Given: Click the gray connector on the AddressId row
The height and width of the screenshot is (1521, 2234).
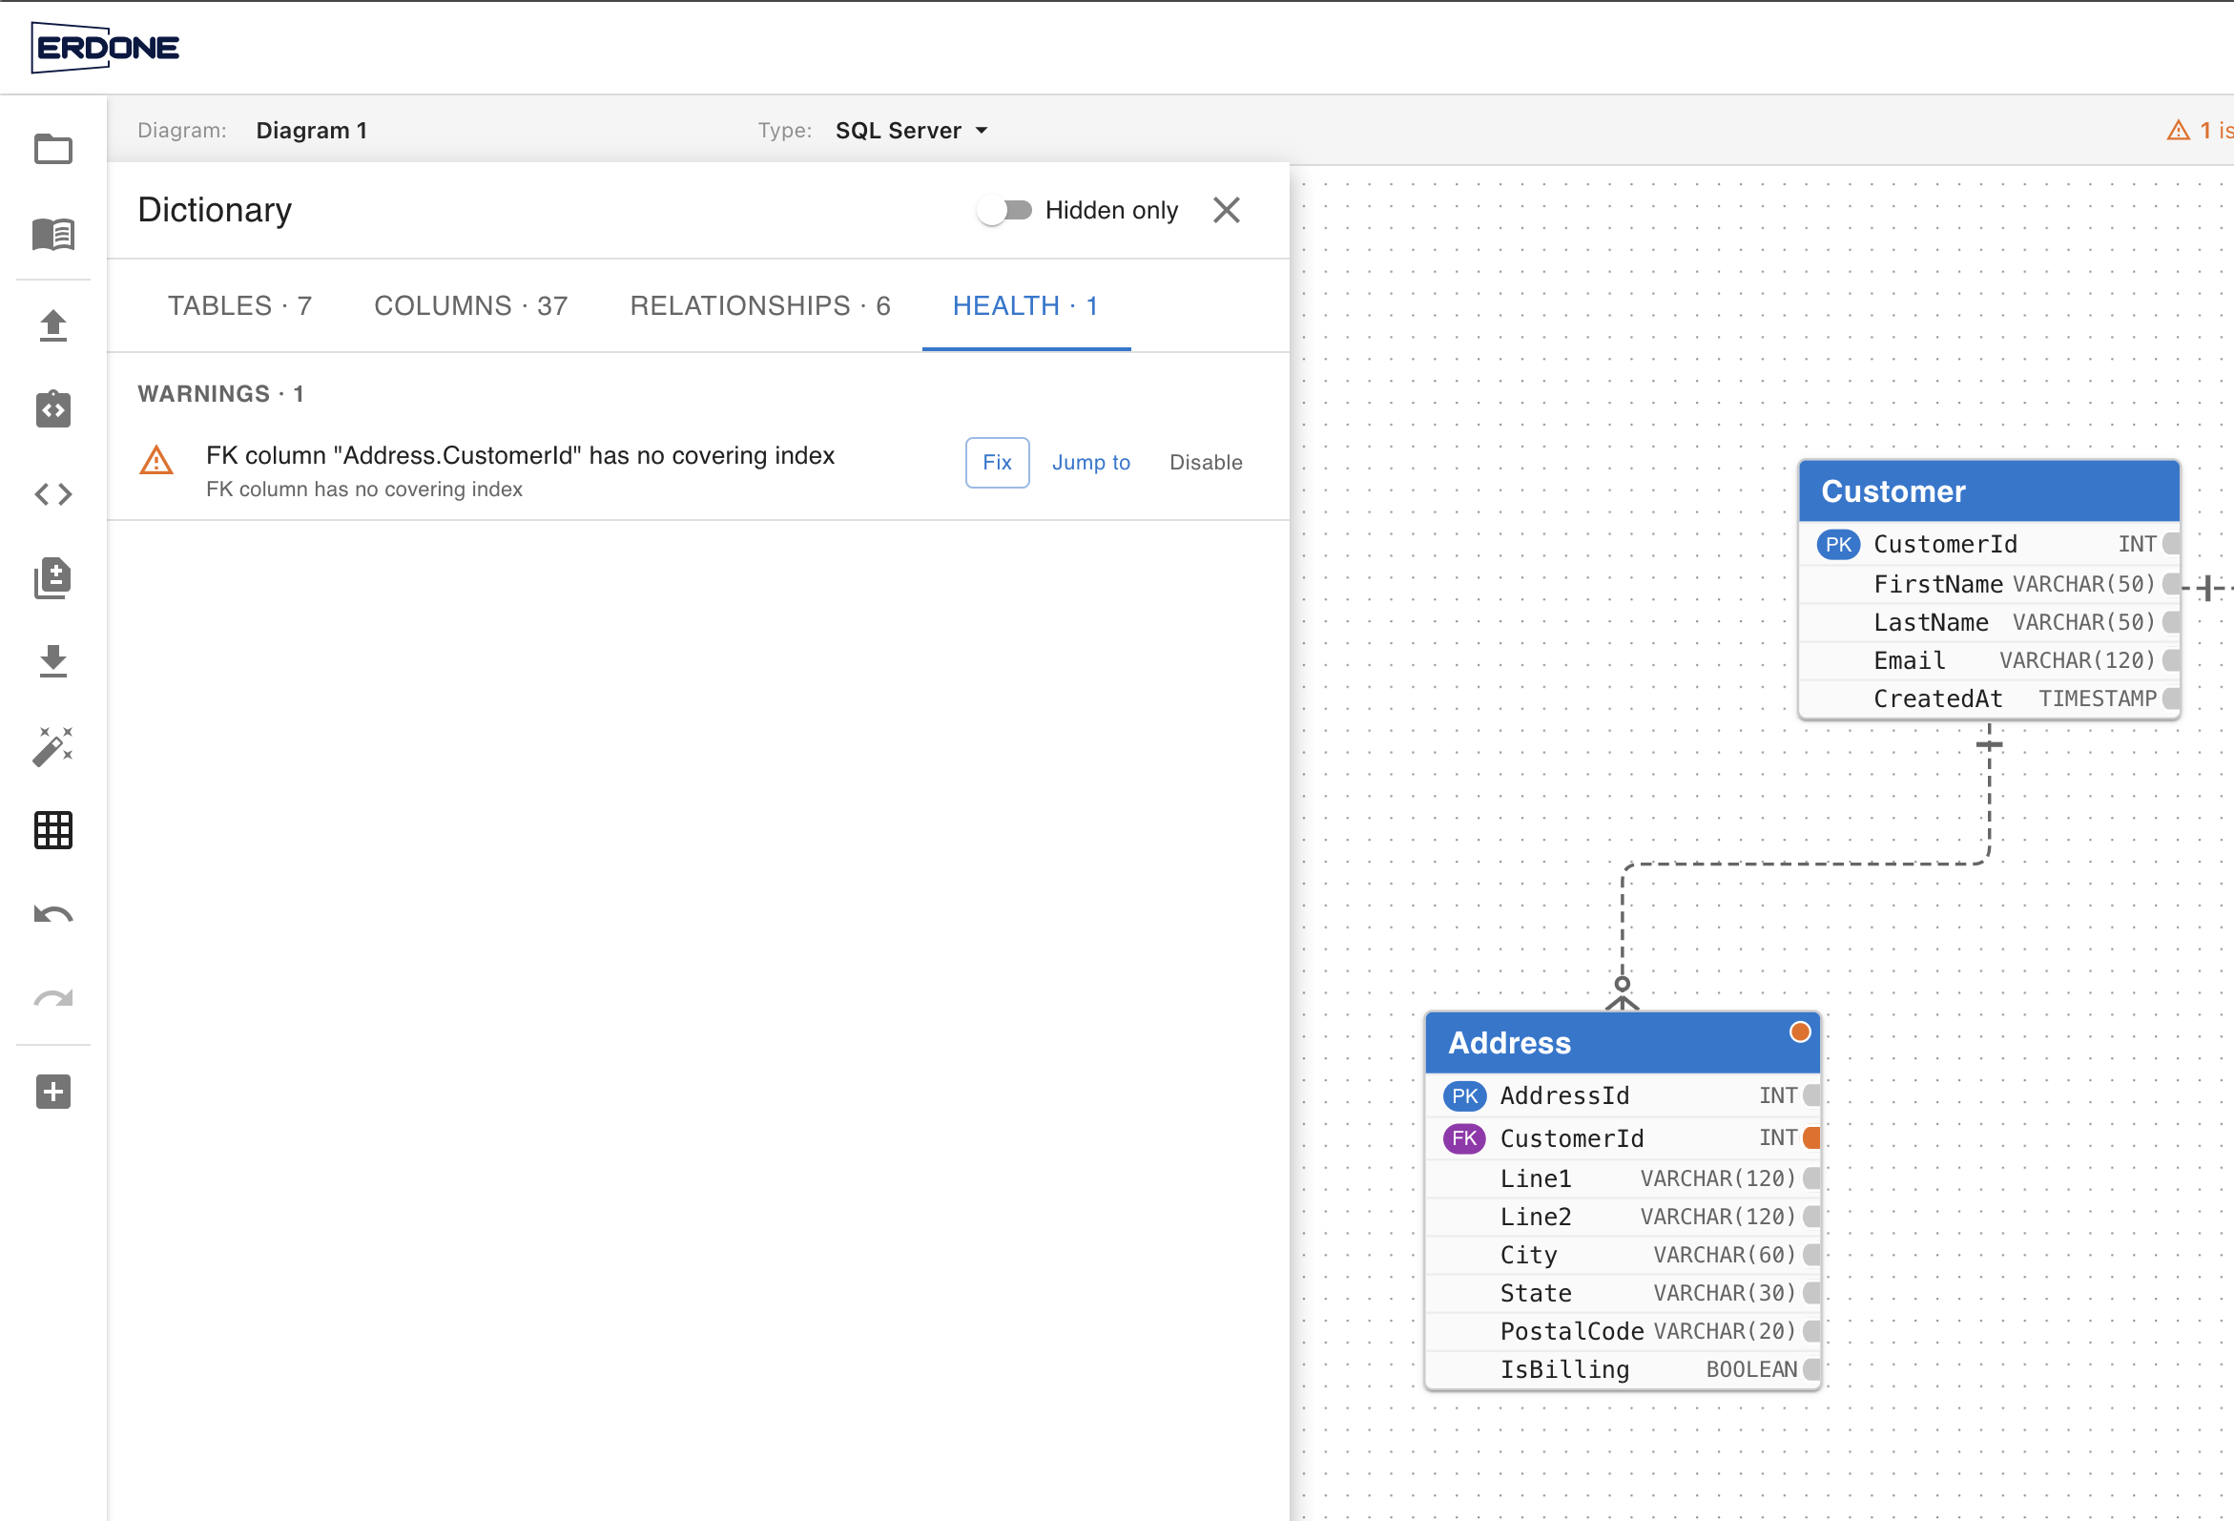Looking at the screenshot, I should (x=1812, y=1096).
